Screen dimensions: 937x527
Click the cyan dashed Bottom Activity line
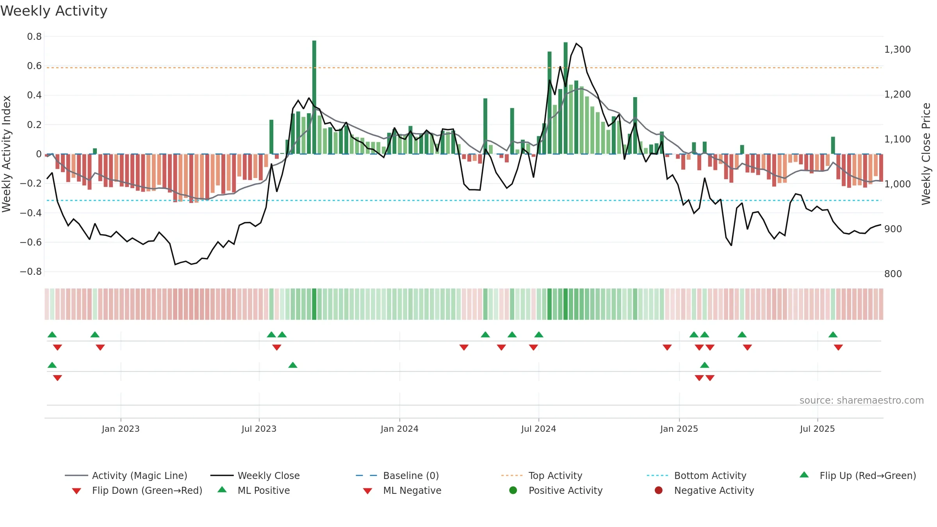(464, 200)
